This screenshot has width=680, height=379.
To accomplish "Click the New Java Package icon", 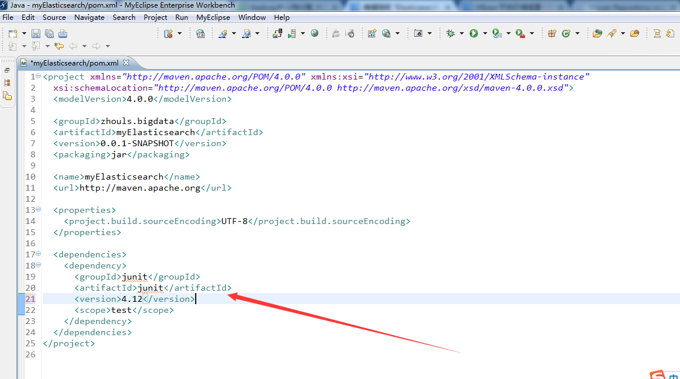I will click(552, 33).
